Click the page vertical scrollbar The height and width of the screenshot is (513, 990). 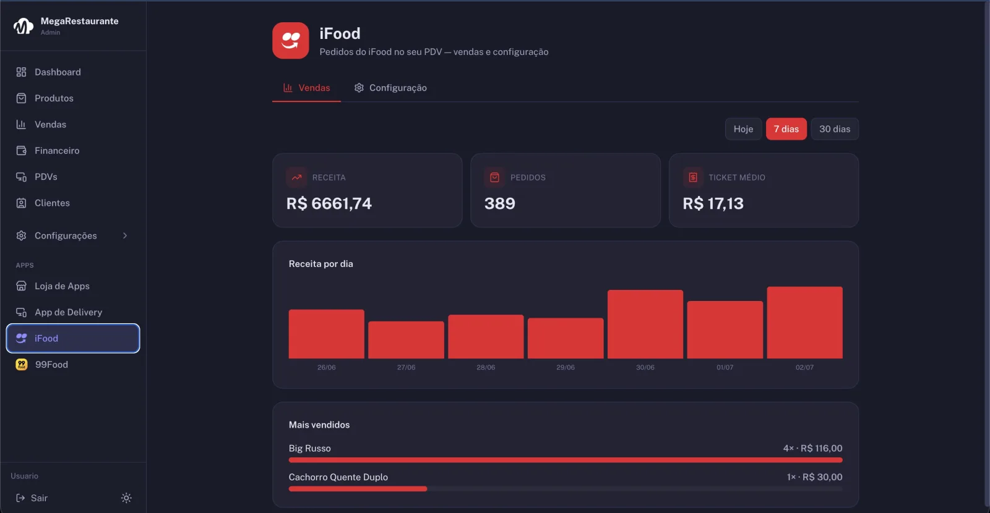987,253
